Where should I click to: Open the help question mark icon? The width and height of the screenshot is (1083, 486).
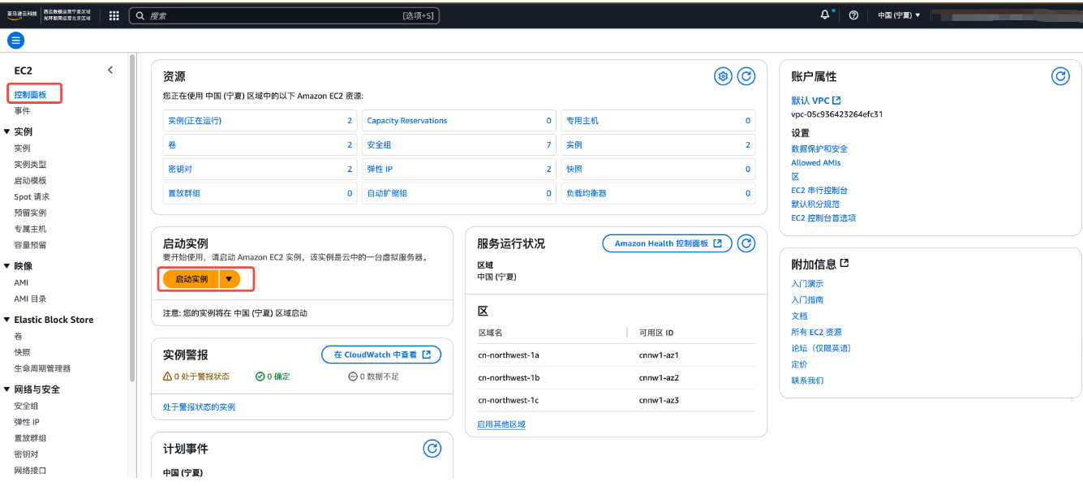point(853,15)
